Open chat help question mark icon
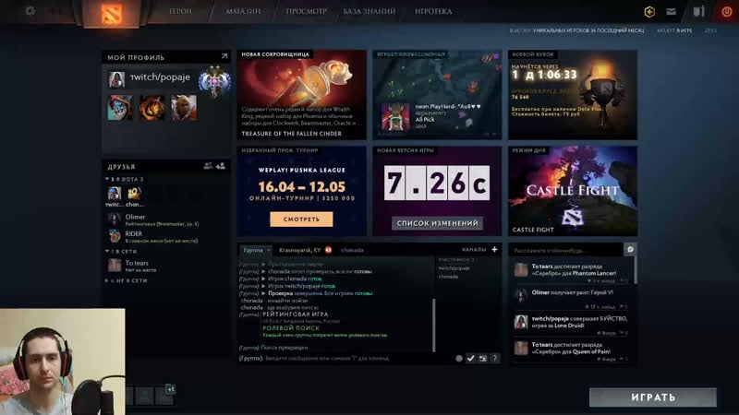Screen dimensions: 739x415 (495, 358)
